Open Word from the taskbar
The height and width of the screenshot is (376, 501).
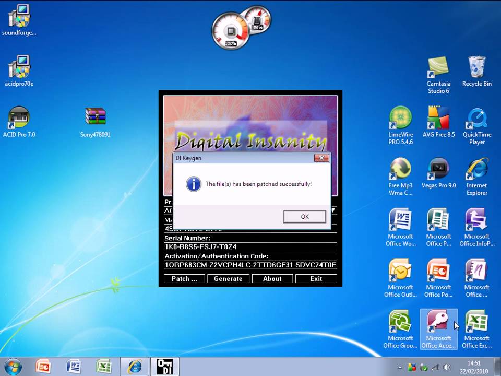click(74, 367)
